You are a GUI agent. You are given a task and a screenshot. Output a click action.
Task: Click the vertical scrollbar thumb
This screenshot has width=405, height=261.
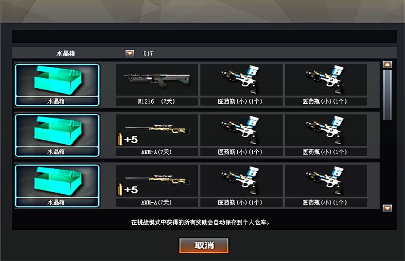click(387, 95)
